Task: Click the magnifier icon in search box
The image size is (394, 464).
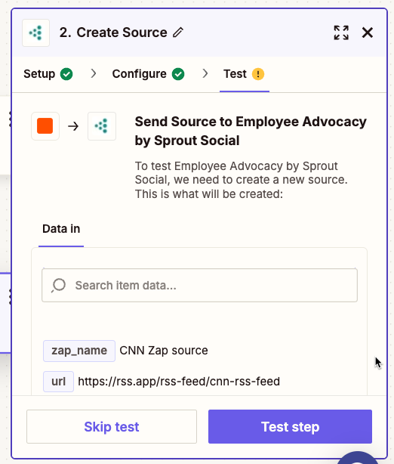Action: [x=59, y=285]
